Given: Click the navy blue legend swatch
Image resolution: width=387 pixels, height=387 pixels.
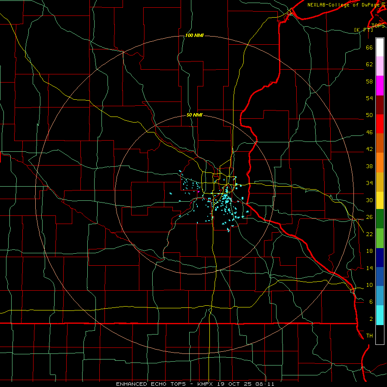Looking at the screenshot, I should pyautogui.click(x=380, y=258).
